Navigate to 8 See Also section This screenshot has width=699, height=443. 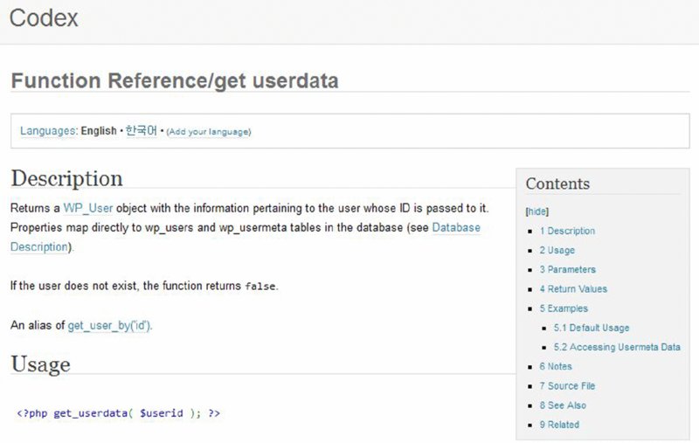(563, 405)
